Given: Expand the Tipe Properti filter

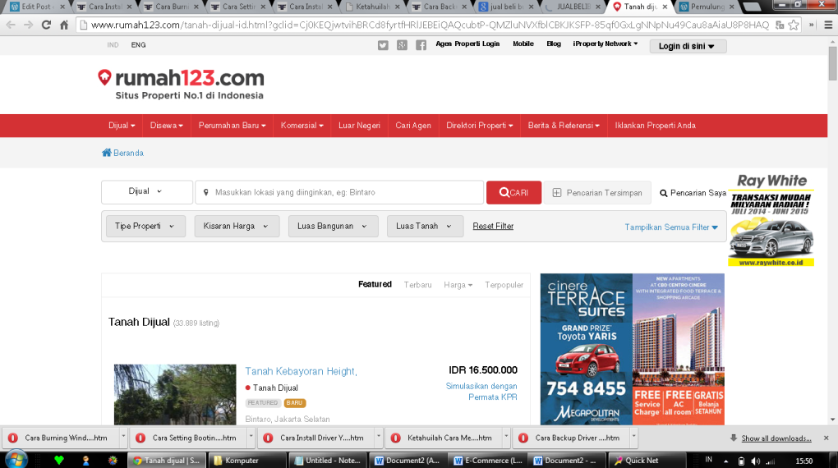Looking at the screenshot, I should click(145, 226).
